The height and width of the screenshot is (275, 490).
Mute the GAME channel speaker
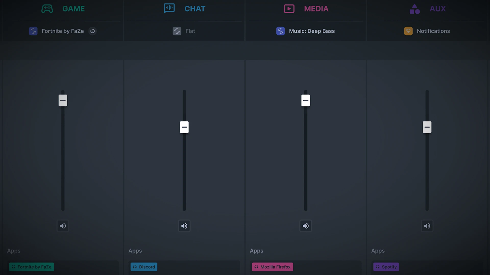[63, 226]
